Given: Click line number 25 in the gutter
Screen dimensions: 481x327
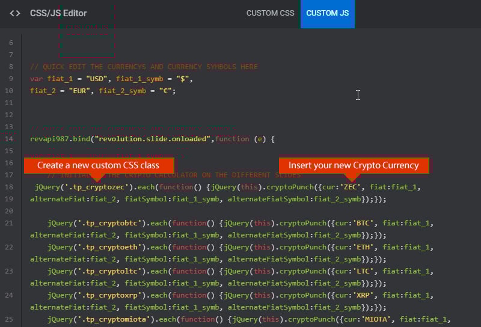Looking at the screenshot, I should coord(9,319).
